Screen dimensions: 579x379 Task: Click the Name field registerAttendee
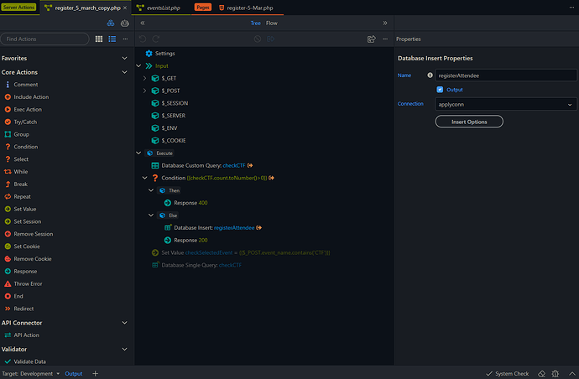click(506, 75)
